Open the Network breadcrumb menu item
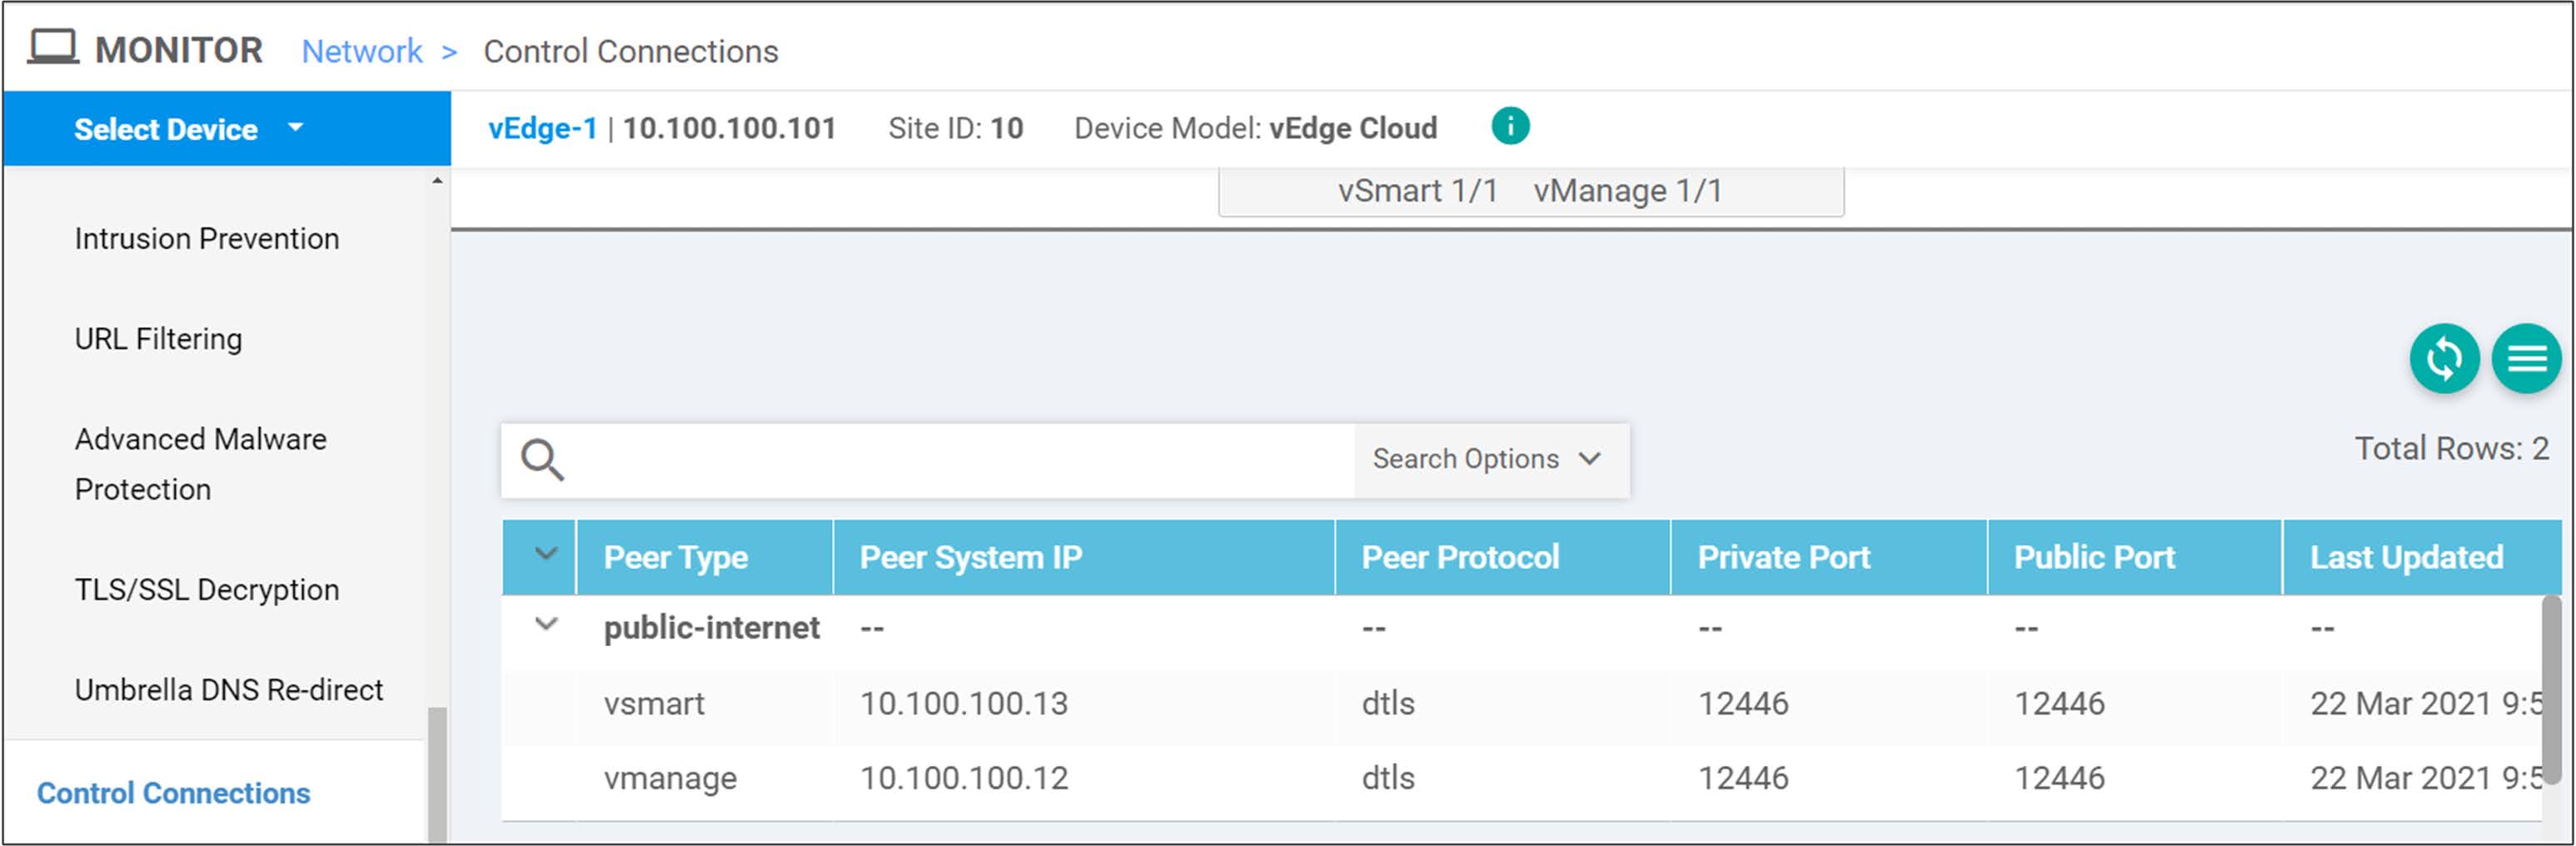Image resolution: width=2576 pixels, height=846 pixels. click(361, 50)
